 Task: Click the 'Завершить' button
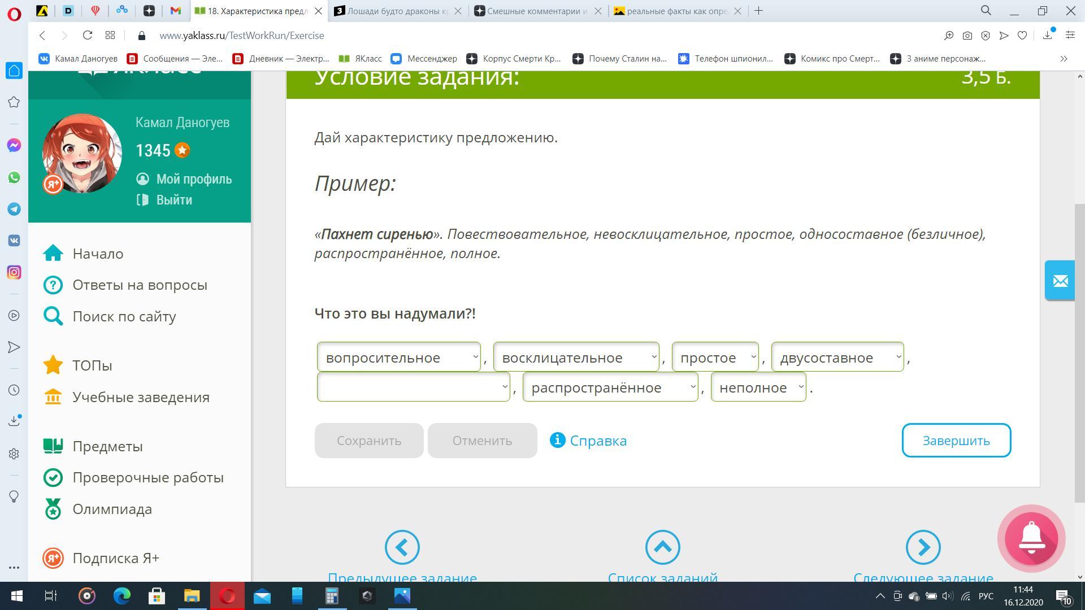[956, 441]
